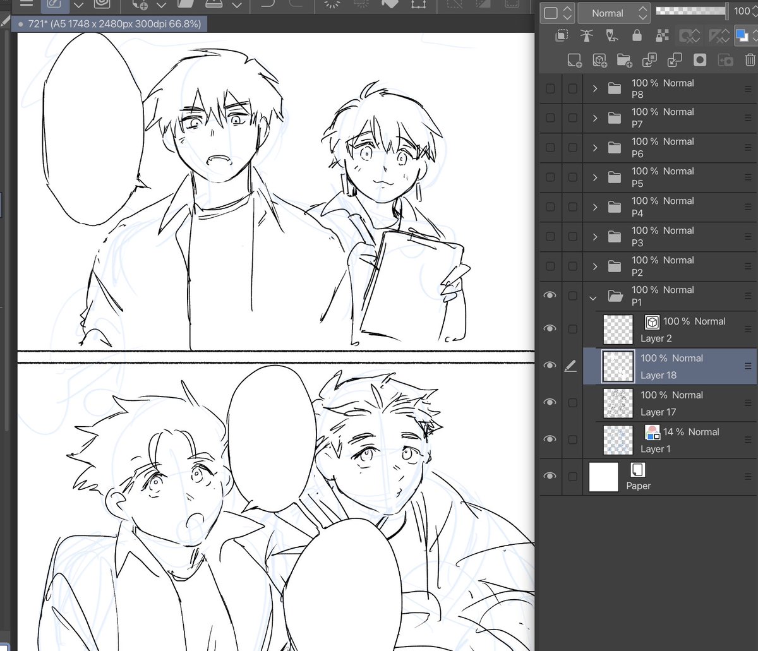Expand the P6 folder
Viewport: 758px width, 651px height.
point(594,148)
